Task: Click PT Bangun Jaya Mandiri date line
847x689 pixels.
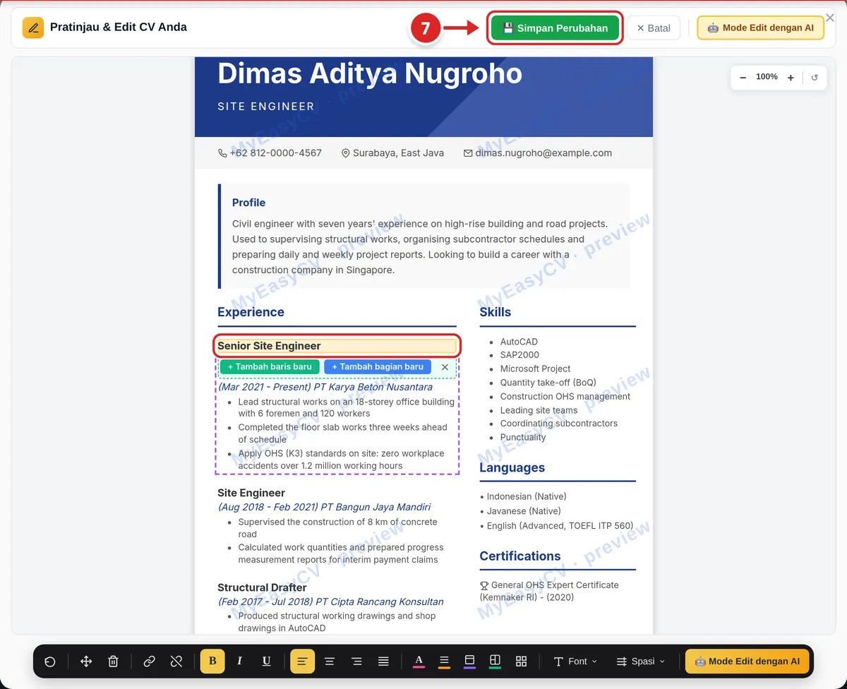Action: [x=324, y=507]
